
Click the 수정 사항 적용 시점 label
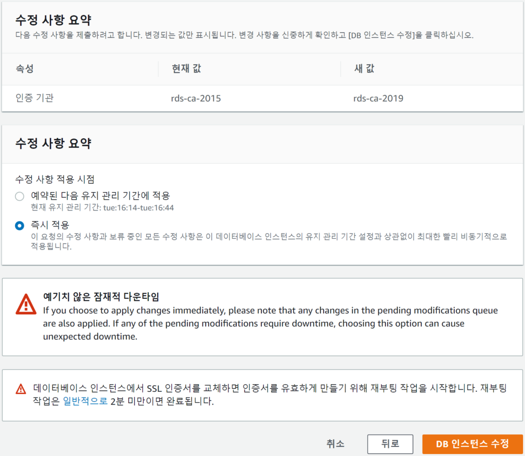coord(55,179)
